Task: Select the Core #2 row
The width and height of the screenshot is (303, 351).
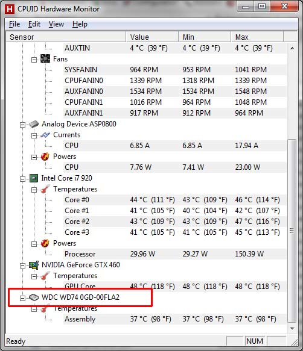Action: pos(175,222)
